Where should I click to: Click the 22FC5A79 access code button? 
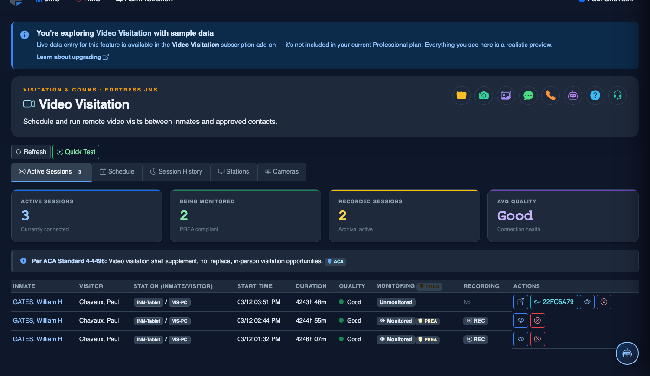[554, 302]
